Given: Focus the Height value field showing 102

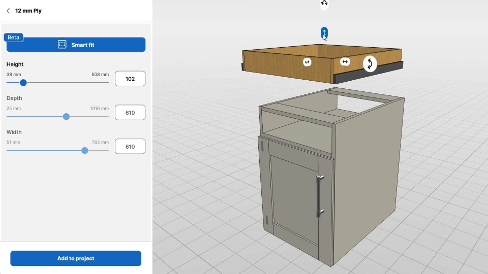Looking at the screenshot, I should tap(130, 79).
